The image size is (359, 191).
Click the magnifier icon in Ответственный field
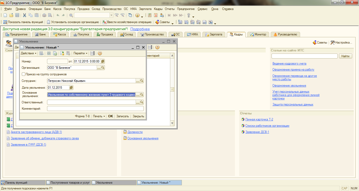(x=142, y=102)
